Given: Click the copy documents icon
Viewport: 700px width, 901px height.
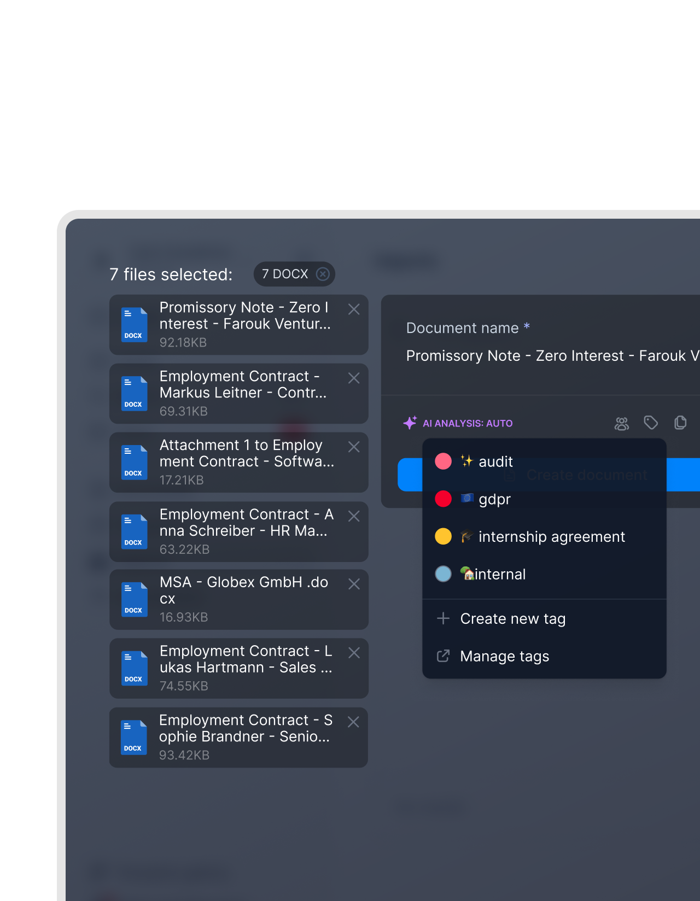Looking at the screenshot, I should pos(680,423).
